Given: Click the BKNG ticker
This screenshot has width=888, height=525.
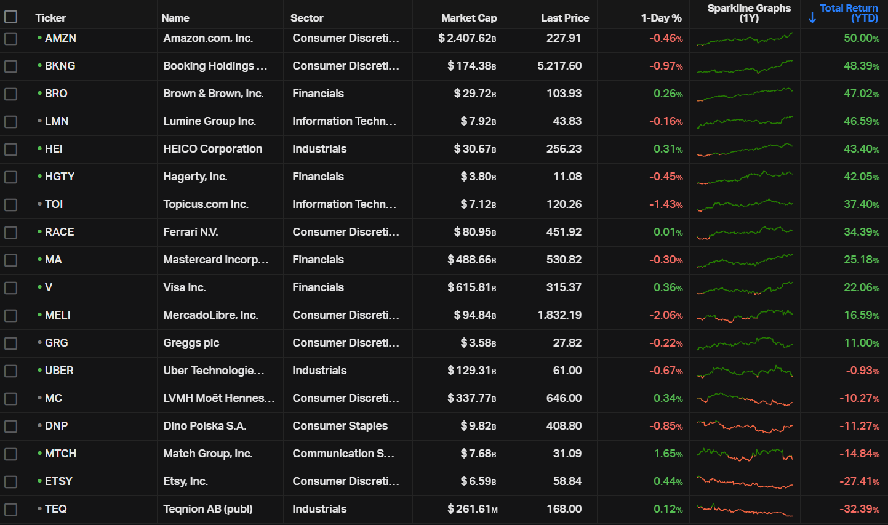Looking at the screenshot, I should pyautogui.click(x=60, y=66).
